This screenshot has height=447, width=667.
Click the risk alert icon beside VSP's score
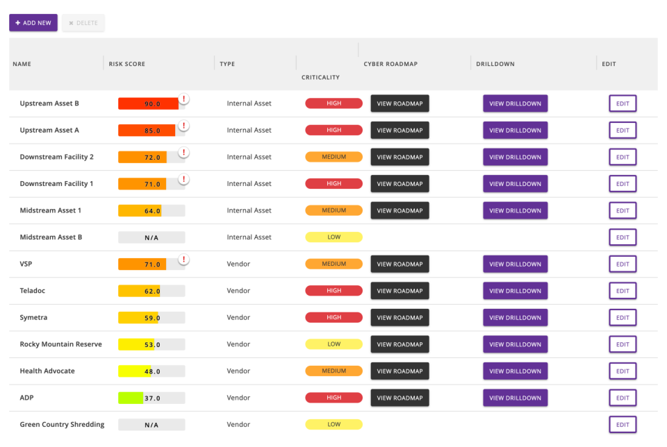click(183, 260)
